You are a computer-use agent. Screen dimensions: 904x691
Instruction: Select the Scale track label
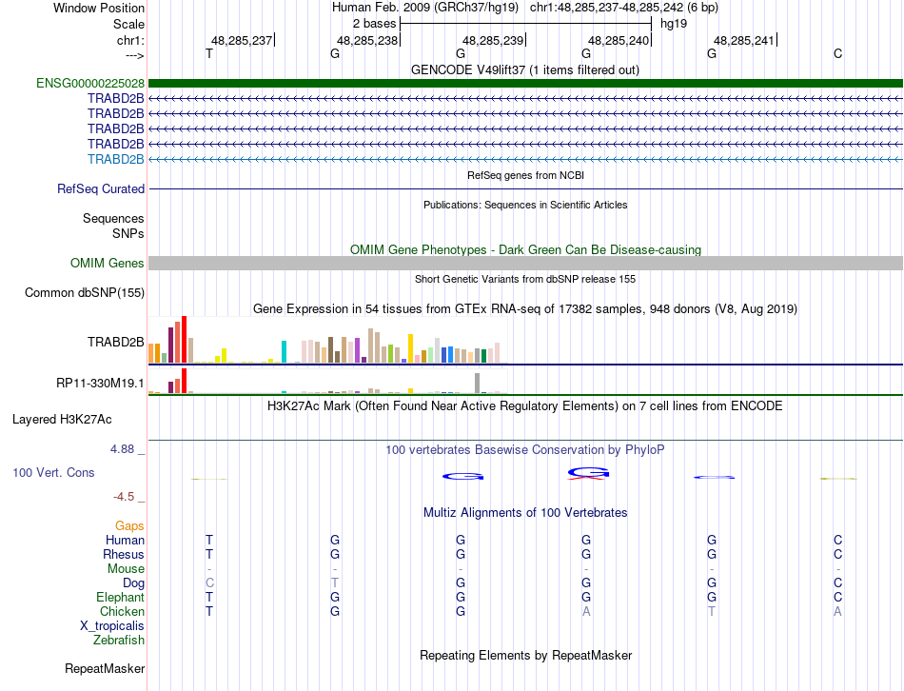click(128, 24)
